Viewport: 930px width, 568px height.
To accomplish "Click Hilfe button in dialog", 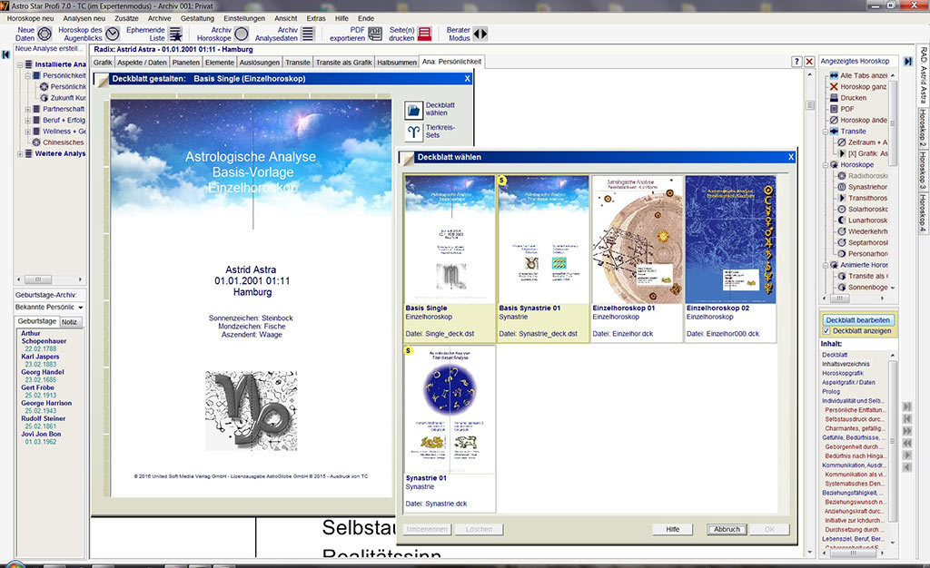I will pyautogui.click(x=673, y=529).
